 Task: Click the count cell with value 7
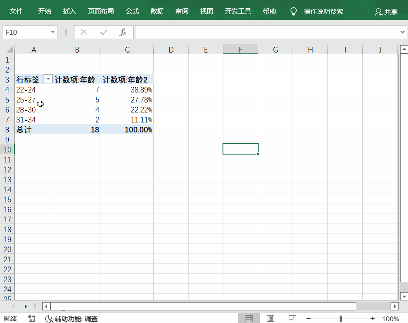click(x=77, y=89)
